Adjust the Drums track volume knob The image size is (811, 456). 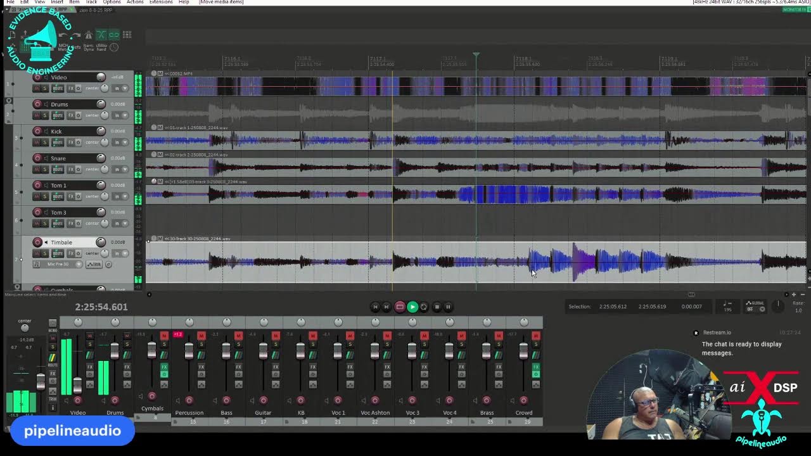point(101,104)
